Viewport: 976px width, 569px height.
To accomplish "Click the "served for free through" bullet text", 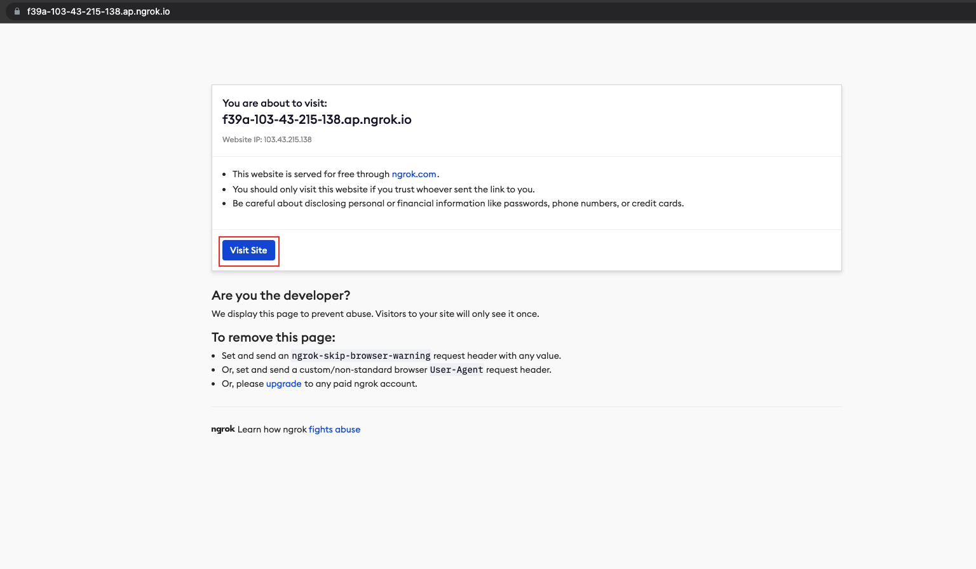I will (x=311, y=174).
